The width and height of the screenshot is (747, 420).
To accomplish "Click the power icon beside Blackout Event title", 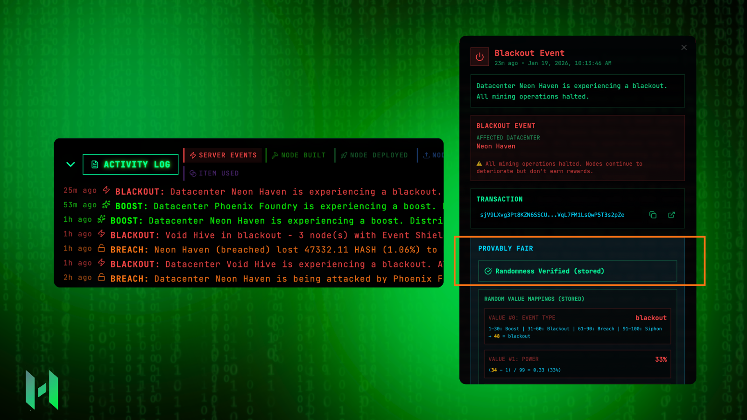I will point(479,57).
